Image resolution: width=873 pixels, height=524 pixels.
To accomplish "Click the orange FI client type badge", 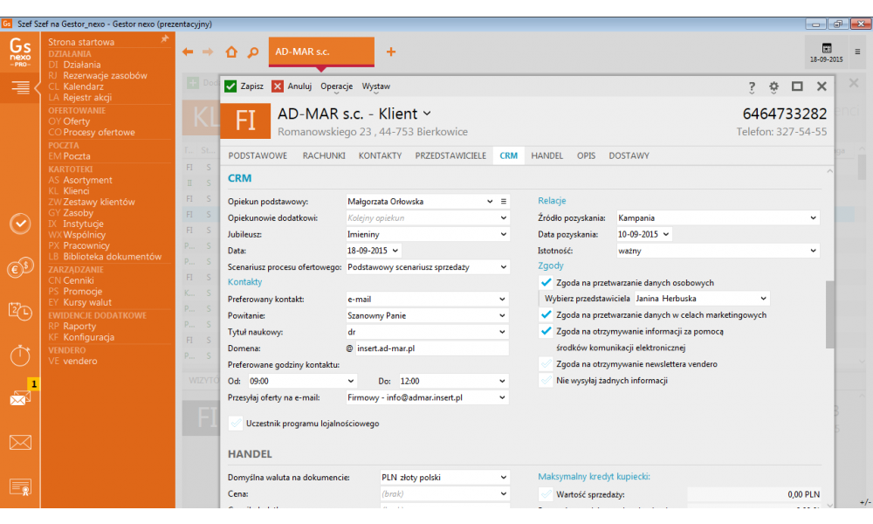I will click(x=245, y=121).
